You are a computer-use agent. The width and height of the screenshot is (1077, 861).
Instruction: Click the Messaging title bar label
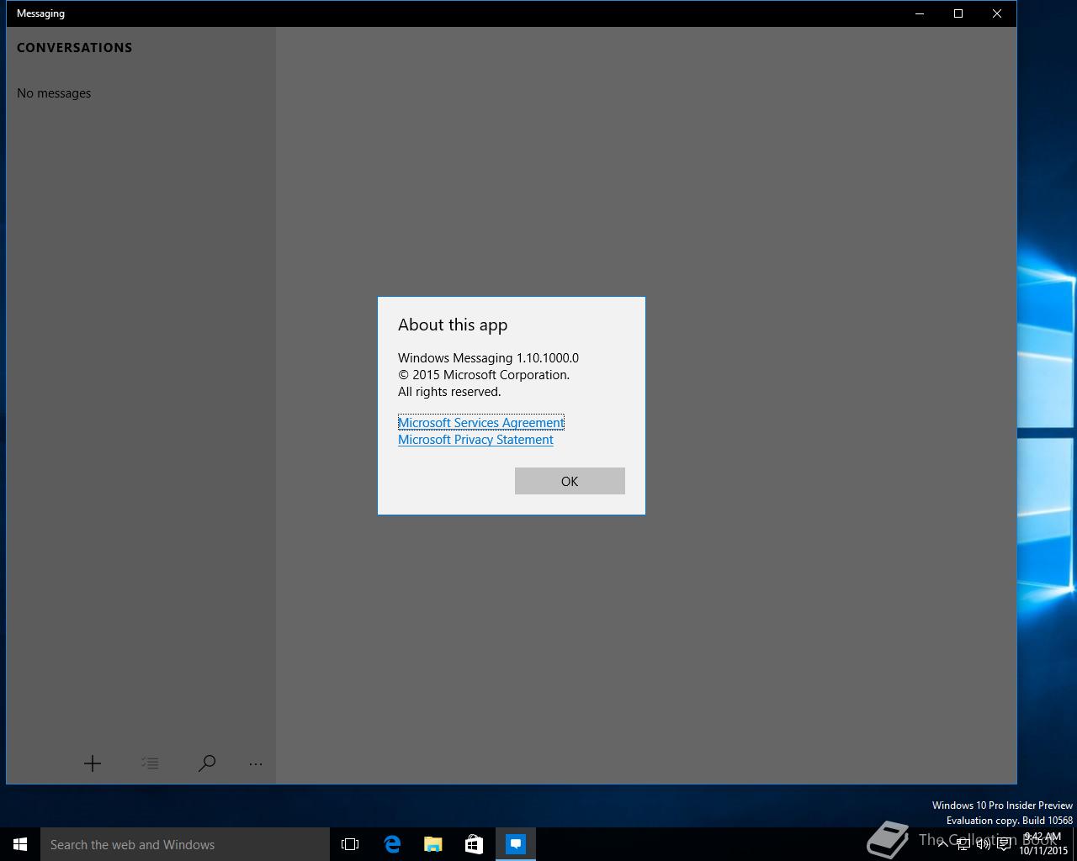click(x=40, y=13)
